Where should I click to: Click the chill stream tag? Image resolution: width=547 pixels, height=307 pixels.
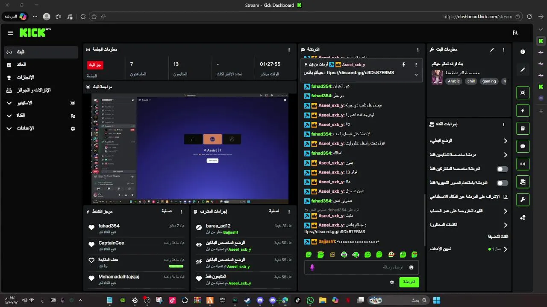click(x=471, y=81)
